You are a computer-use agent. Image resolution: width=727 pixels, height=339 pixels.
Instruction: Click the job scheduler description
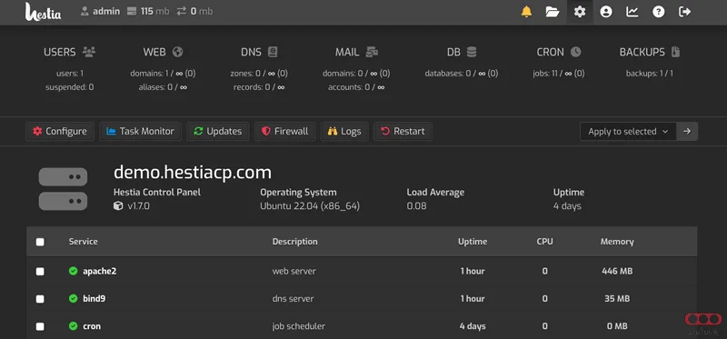point(299,326)
